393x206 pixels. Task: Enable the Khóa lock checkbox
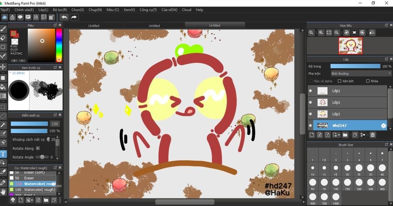click(x=368, y=81)
